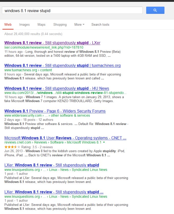Click the www.tuxmachines.org › content URL
Screen dimensions: 174x214
28,70
